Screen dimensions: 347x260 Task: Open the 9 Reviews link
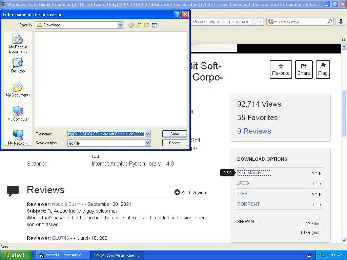[254, 131]
